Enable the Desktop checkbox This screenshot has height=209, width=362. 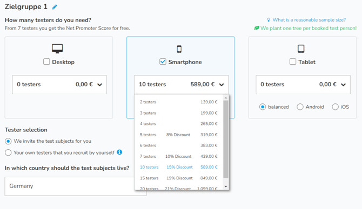point(46,62)
